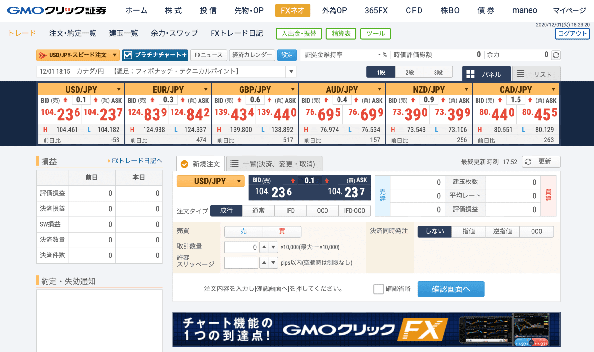Select 通常 order type

tap(258, 211)
